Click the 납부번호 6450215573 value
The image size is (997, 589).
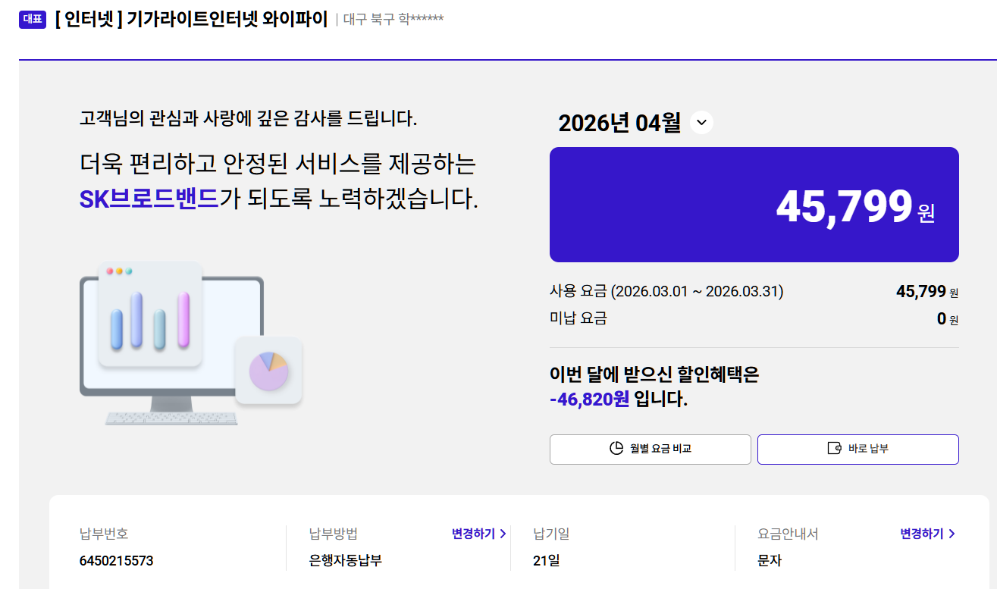(x=116, y=561)
